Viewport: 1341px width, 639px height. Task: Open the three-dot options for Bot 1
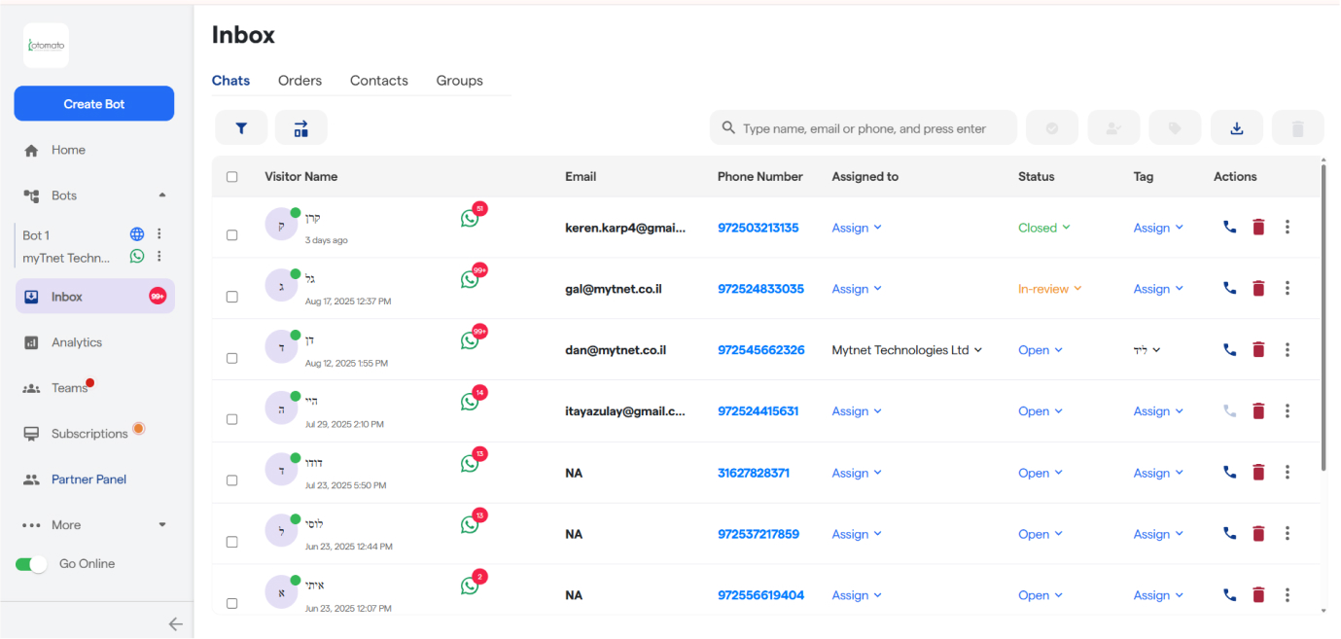159,234
